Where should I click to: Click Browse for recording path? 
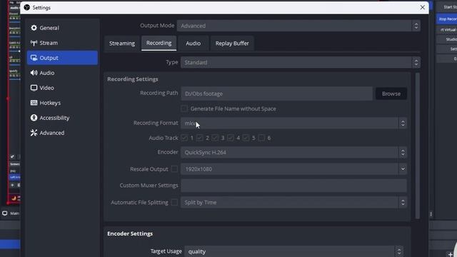[x=391, y=94]
